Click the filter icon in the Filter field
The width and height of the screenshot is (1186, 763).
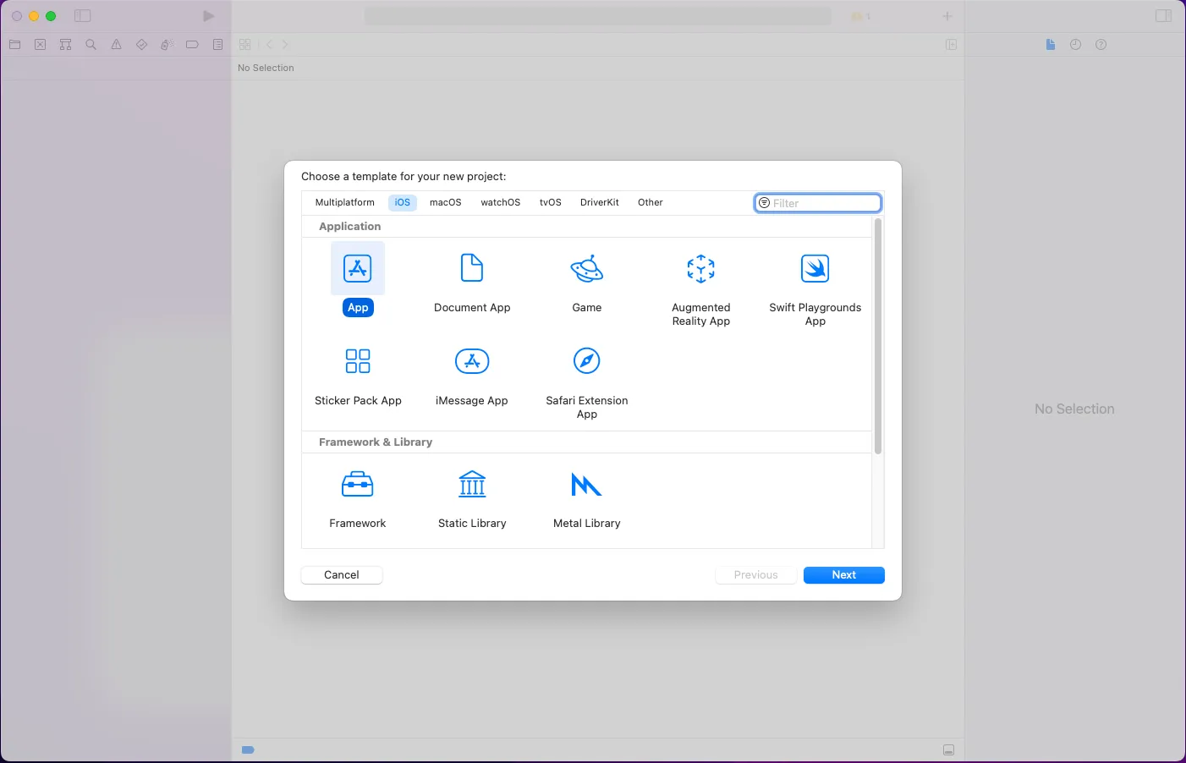click(x=764, y=203)
